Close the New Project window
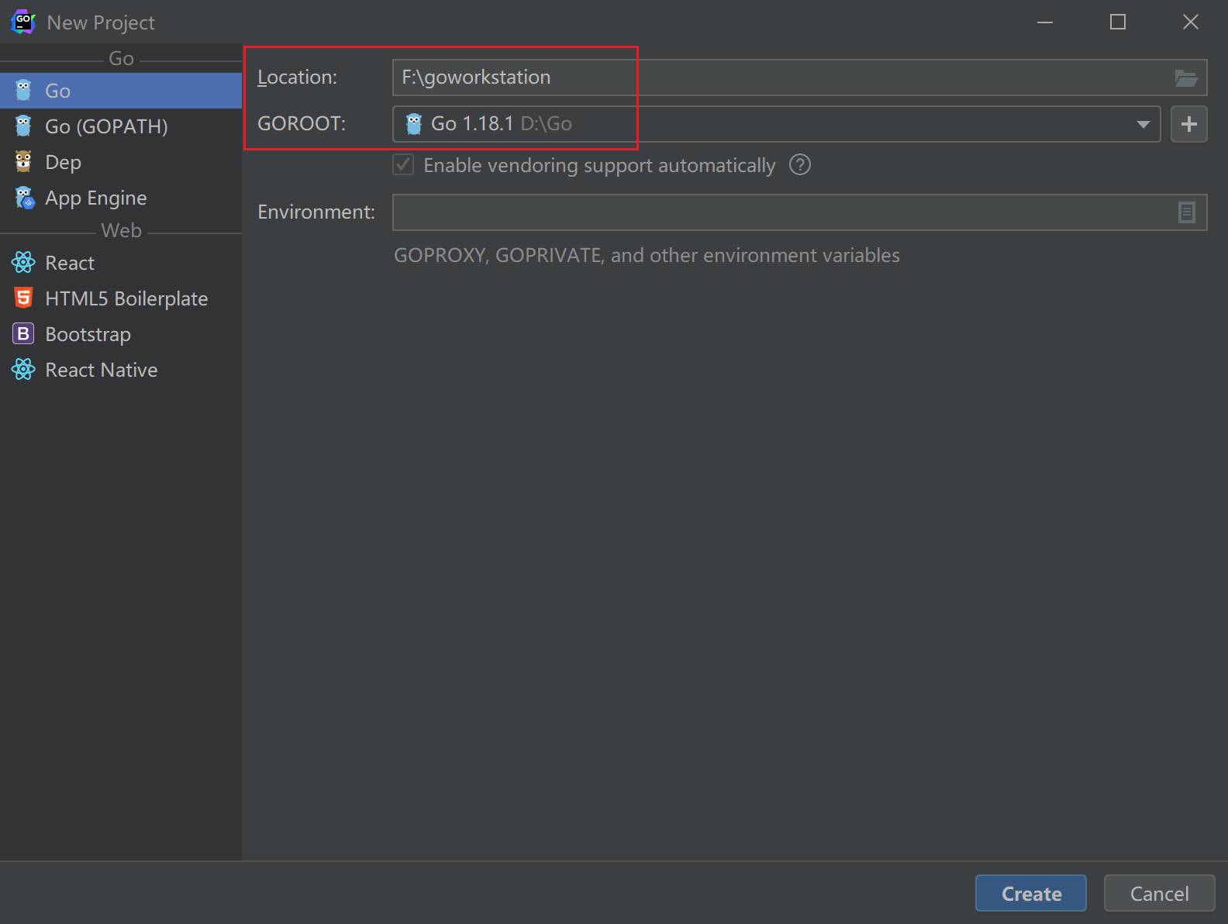The height and width of the screenshot is (924, 1228). (1191, 22)
